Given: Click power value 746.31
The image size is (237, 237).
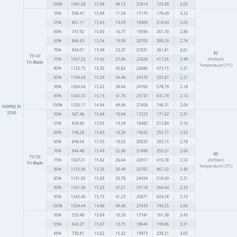Looking at the screenshot, I should (x=163, y=105).
